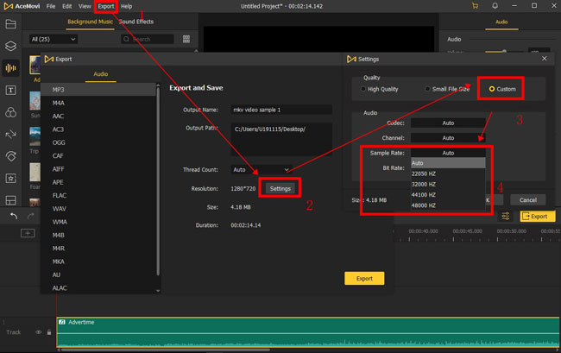Click Export button above the timeline
Screen dimensions: 561x353
pos(538,216)
